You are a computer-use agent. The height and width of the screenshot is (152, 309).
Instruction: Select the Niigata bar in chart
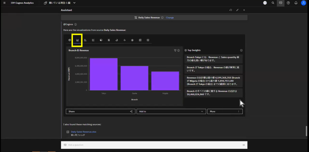coord(165,81)
